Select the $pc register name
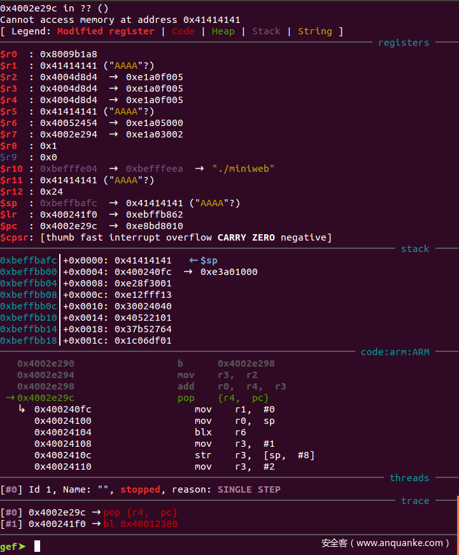This screenshot has height=555, width=459. [9, 226]
